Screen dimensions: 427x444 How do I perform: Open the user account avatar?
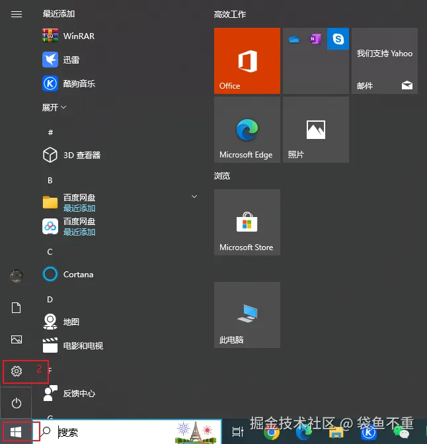tap(17, 275)
